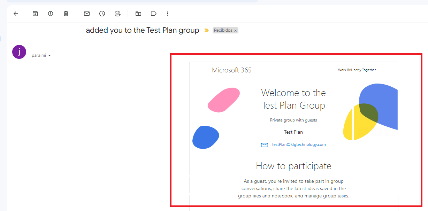
Task: Click the Welcome to the Test Plan Group heading
Action: 293,99
